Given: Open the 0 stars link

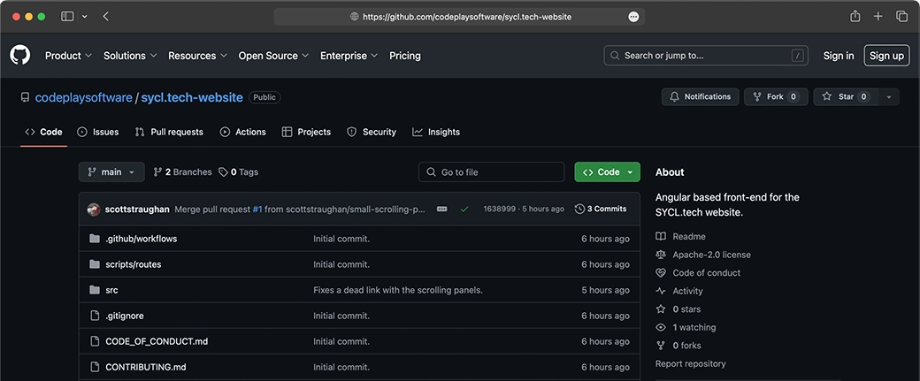Looking at the screenshot, I should tap(678, 309).
